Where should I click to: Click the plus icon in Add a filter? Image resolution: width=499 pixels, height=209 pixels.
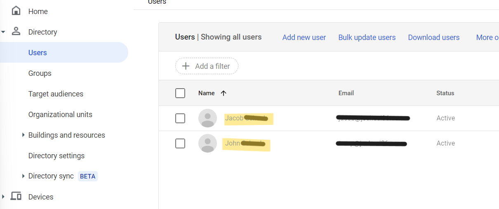pyautogui.click(x=186, y=66)
